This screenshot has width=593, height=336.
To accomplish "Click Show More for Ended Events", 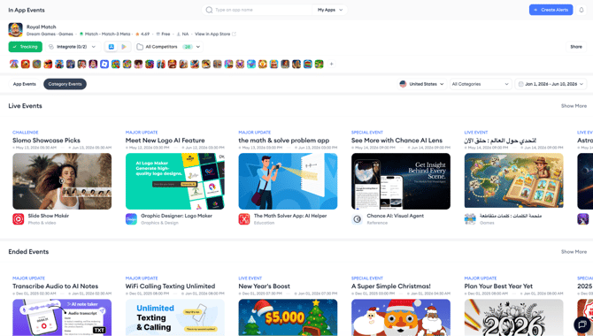I will click(x=574, y=252).
